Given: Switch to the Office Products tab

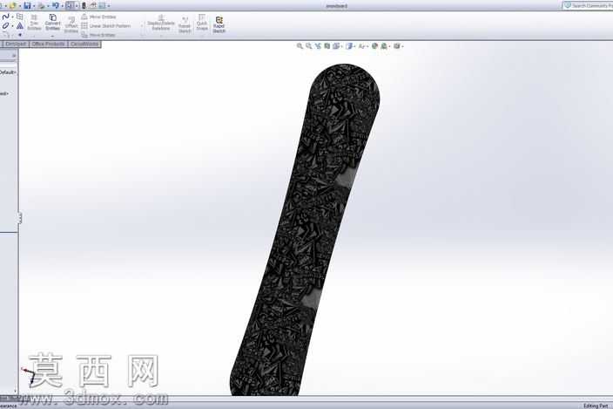Looking at the screenshot, I should pos(48,44).
